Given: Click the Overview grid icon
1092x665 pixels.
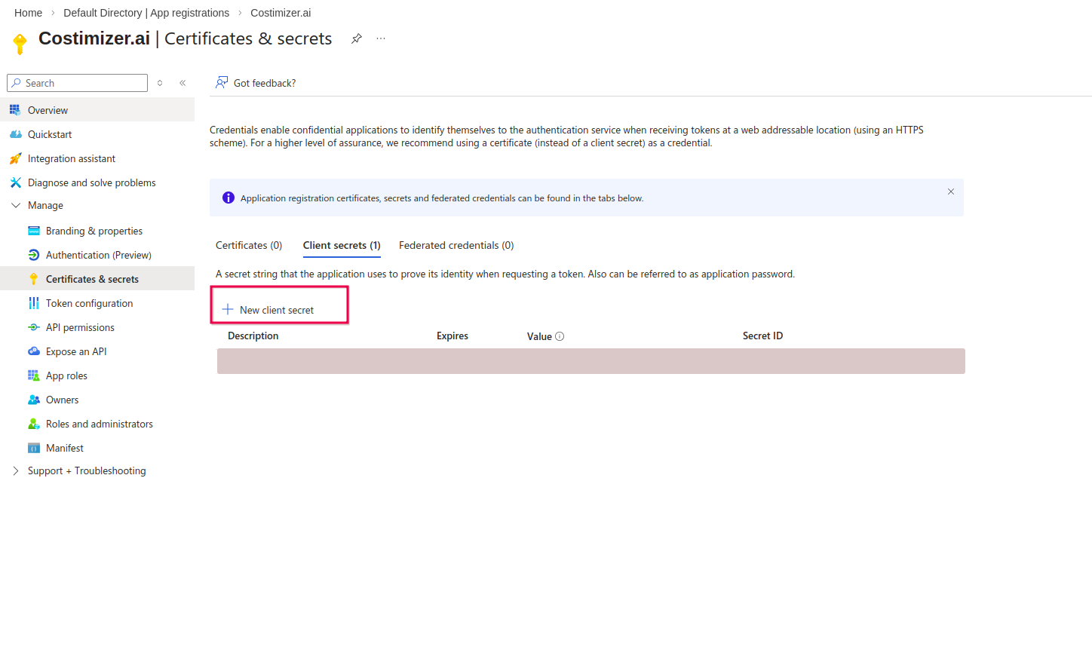Looking at the screenshot, I should [15, 110].
